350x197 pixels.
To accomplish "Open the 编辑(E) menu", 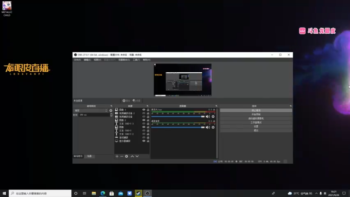I will pos(87,60).
